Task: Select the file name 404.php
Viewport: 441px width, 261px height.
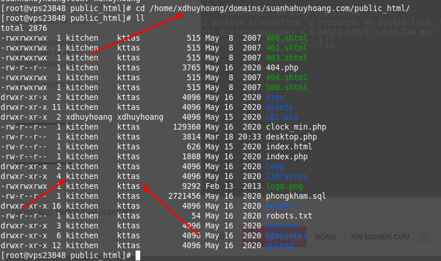Action: click(282, 67)
